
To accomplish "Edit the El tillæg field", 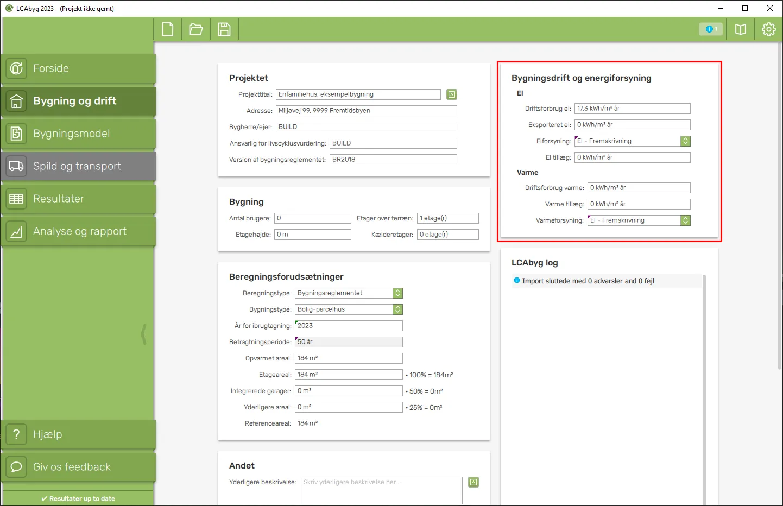I will click(633, 157).
